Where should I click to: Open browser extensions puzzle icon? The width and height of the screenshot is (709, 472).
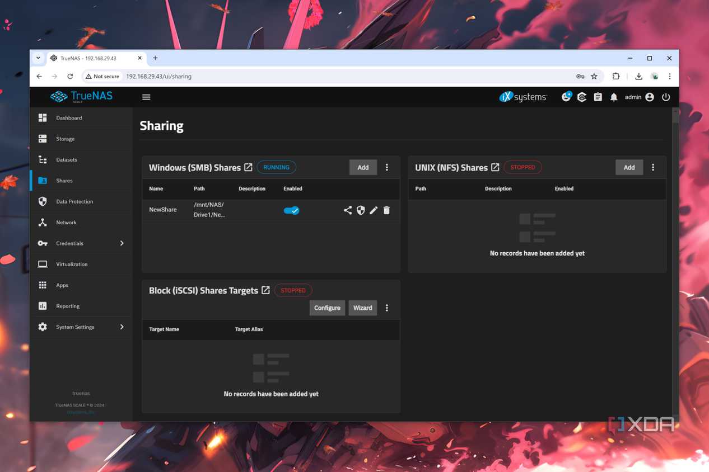pos(615,76)
